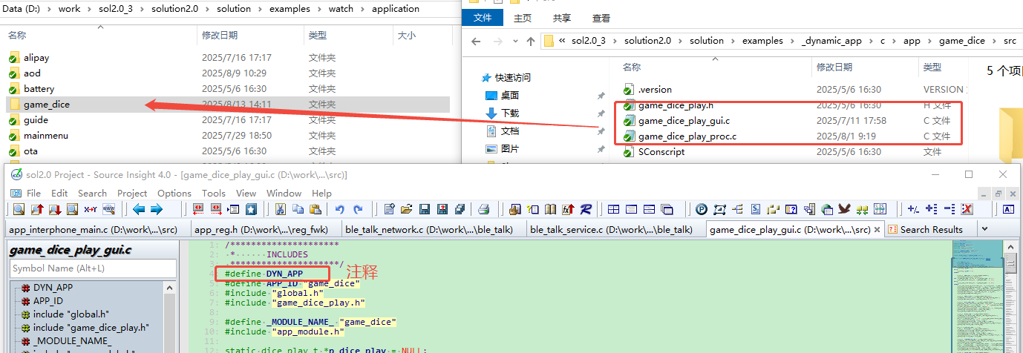Select game_dice_play_proc.c file

(x=687, y=136)
